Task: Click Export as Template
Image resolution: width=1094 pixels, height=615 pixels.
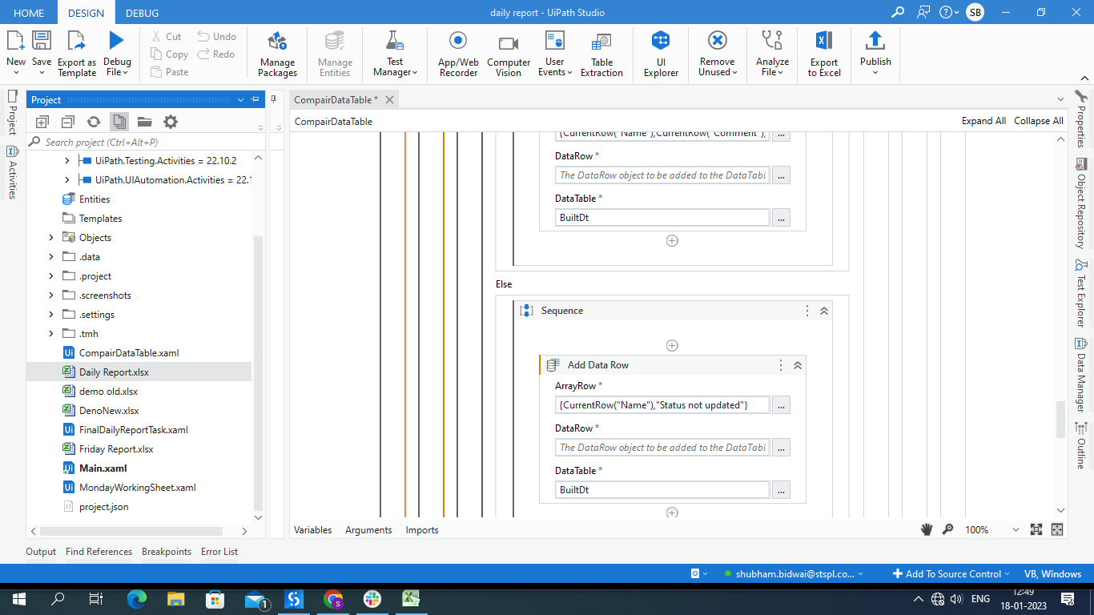Action: (77, 53)
